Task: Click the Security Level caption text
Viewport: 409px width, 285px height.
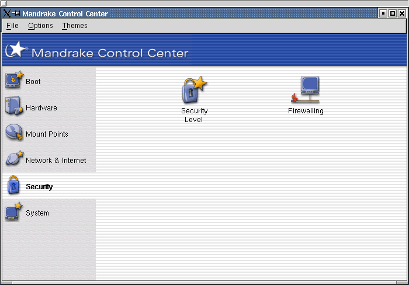Action: (195, 115)
